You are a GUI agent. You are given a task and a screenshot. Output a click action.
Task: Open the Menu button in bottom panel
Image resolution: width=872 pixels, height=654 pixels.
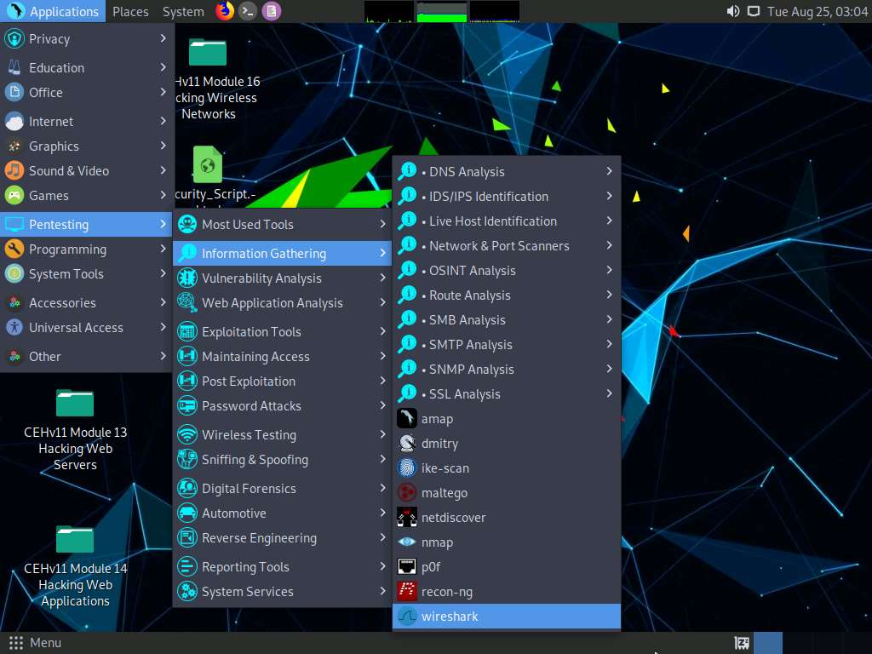tap(34, 643)
